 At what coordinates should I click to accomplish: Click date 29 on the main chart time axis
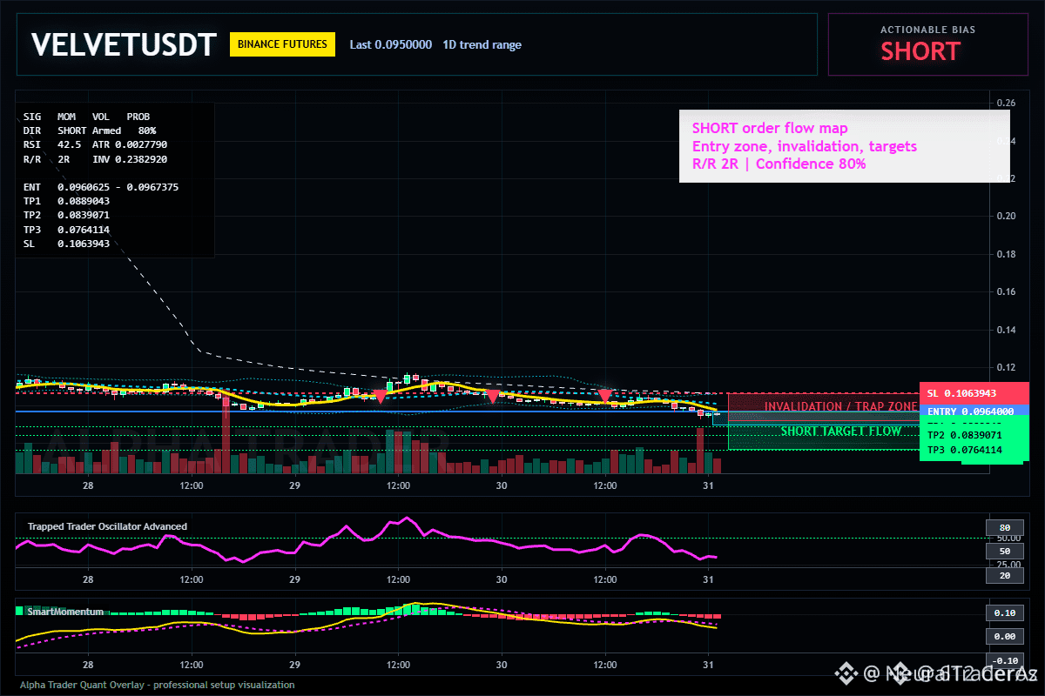294,486
